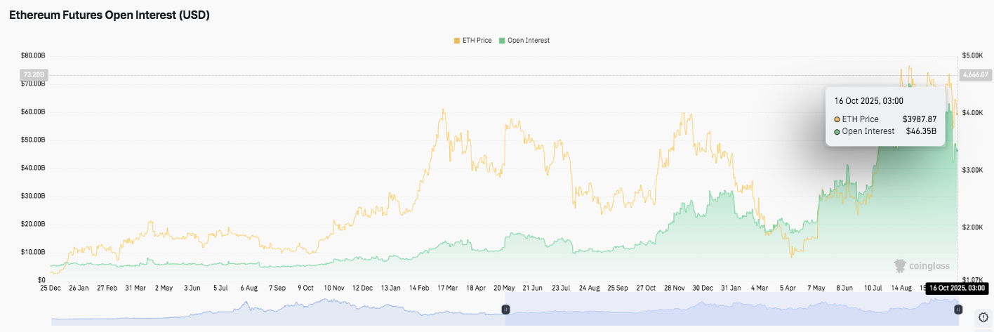Click the 28 Nov date on x-axis
Viewport: 994px width, 332px height.
click(x=676, y=288)
